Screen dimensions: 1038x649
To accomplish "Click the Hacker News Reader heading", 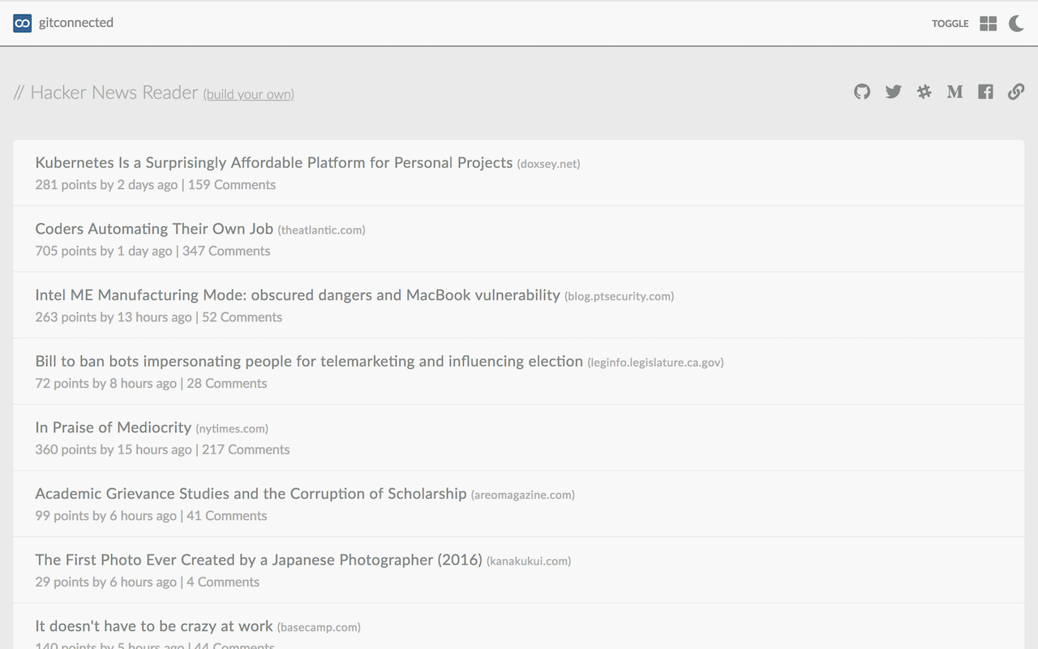I will point(105,92).
